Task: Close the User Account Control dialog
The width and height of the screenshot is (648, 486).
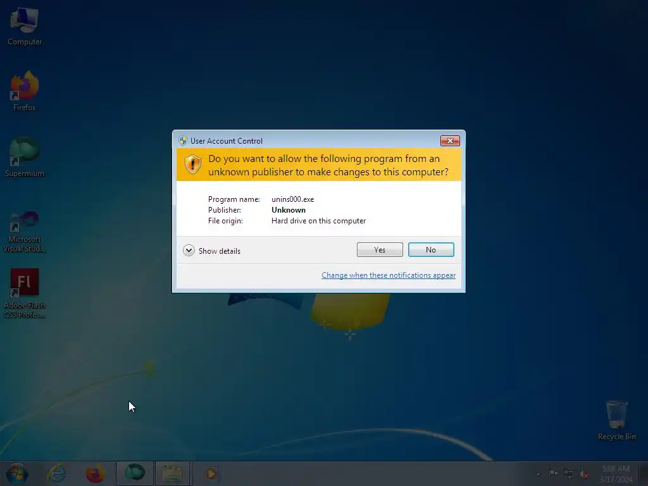Action: pos(450,141)
